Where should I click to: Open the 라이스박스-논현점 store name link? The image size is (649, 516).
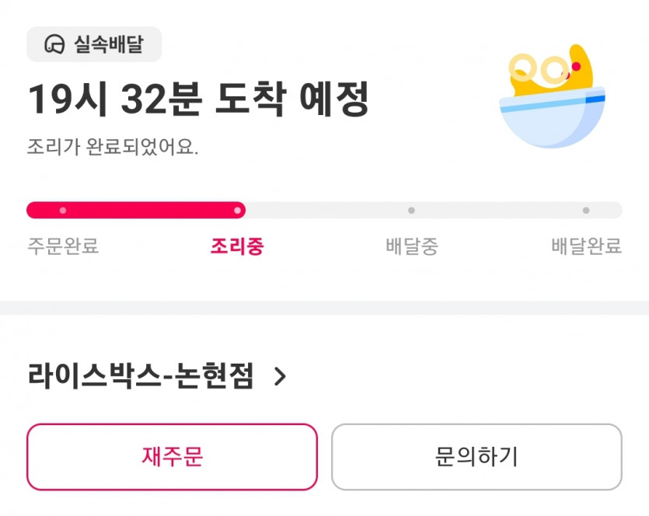pos(141,377)
